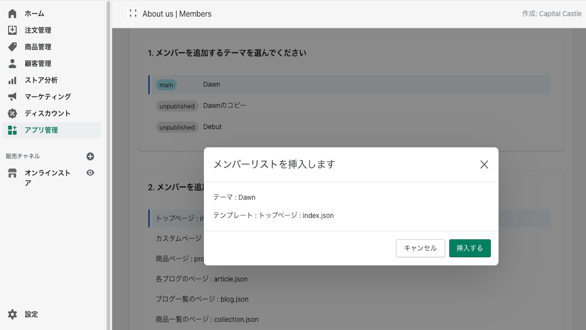586x330 pixels.
Task: Add a sales channel with plus icon
Action: 90,157
